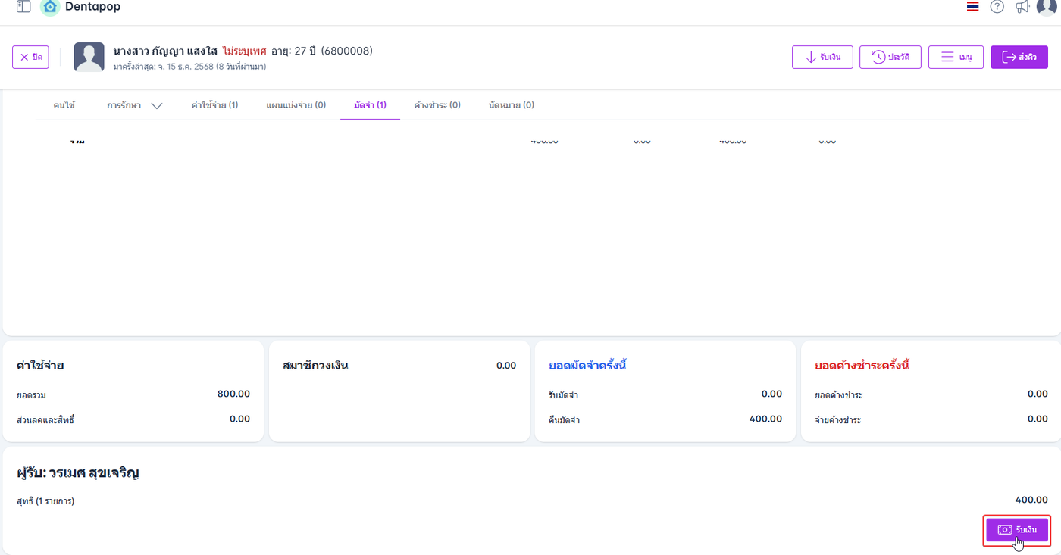This screenshot has width=1061, height=555.
Task: Click the patient profile photo
Action: pyautogui.click(x=89, y=58)
